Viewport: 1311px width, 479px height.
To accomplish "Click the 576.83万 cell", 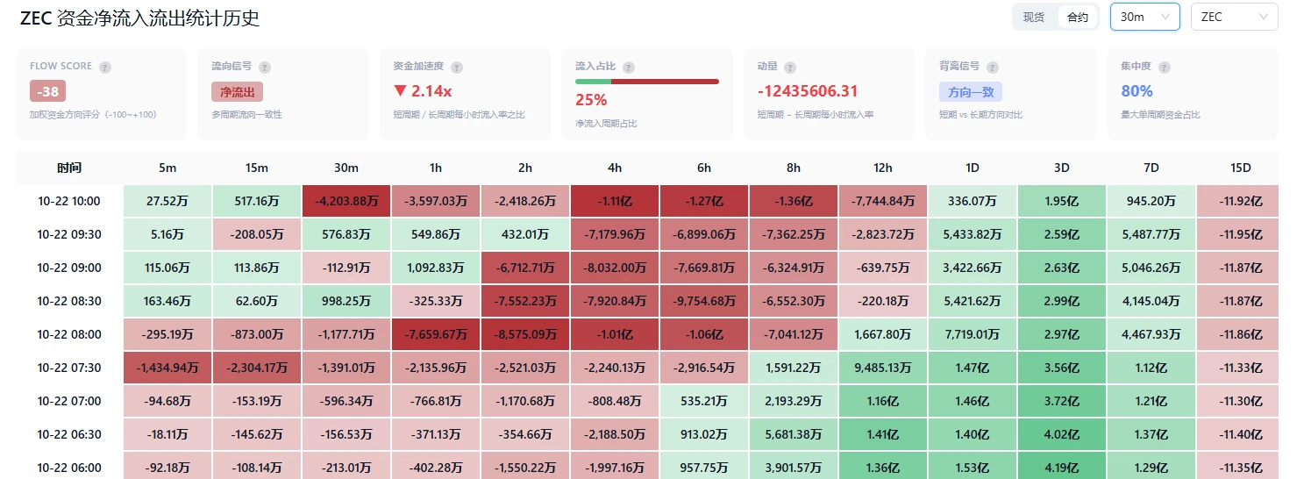I will click(x=346, y=234).
